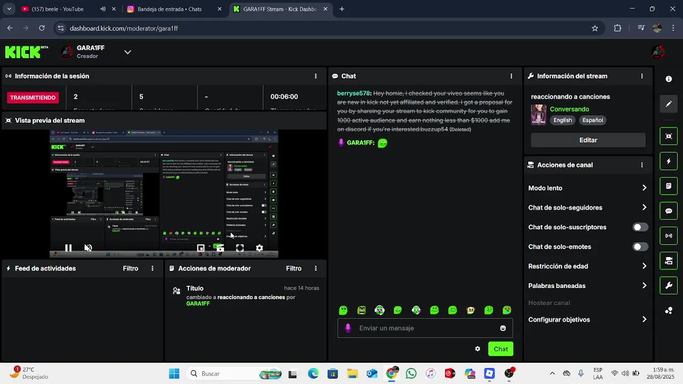
Task: Open picture-in-picture on stream preview
Action: 201,248
